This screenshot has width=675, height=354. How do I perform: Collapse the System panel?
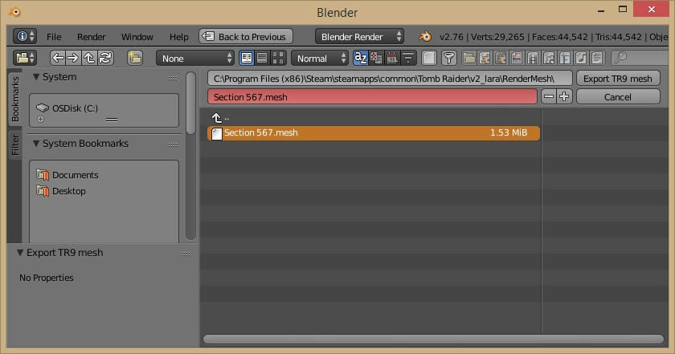point(36,77)
